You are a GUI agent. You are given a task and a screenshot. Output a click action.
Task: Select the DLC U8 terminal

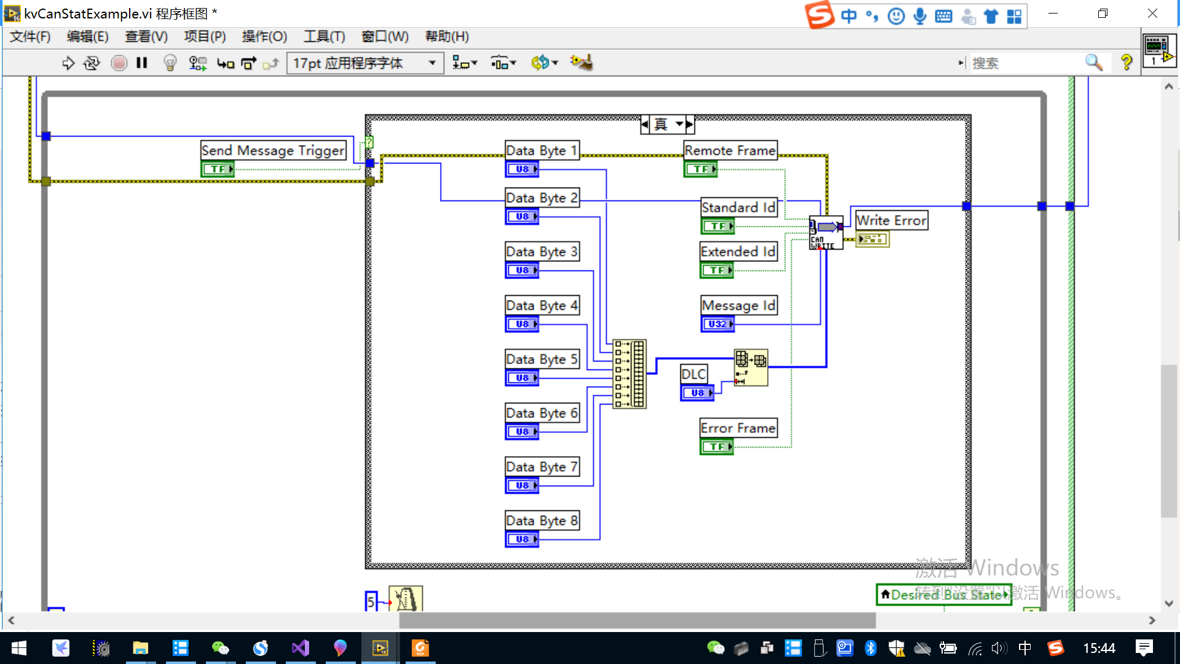coord(698,393)
